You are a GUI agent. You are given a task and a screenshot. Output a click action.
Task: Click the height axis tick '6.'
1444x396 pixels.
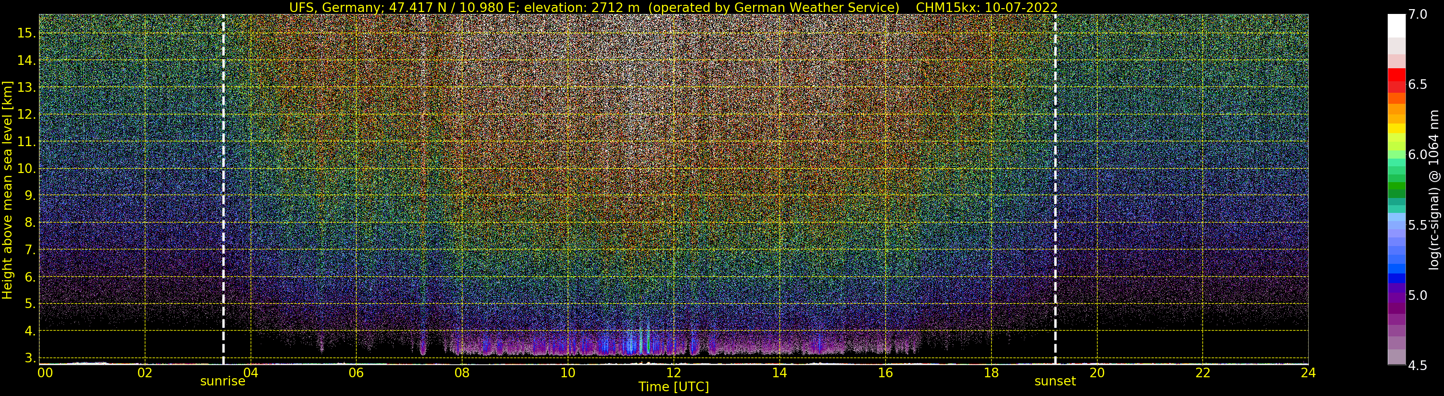[30, 277]
